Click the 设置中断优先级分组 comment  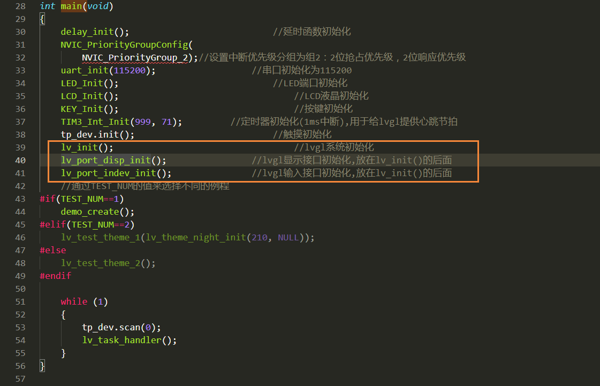click(332, 58)
